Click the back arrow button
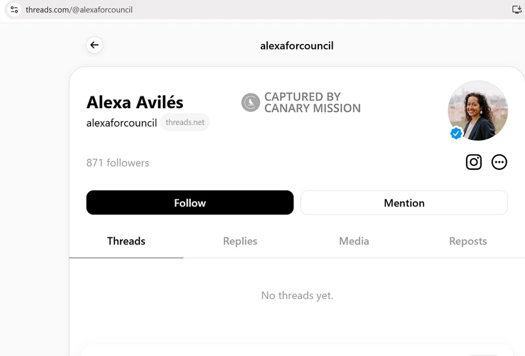Viewport: 525px width, 356px height. click(94, 45)
